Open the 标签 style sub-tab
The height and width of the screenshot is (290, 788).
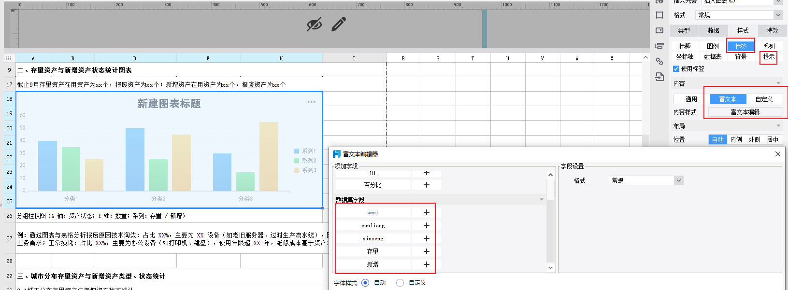pos(741,46)
